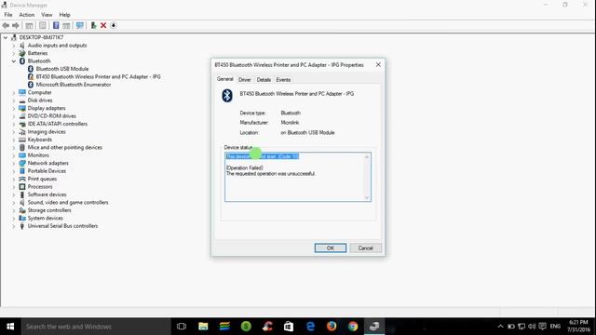Expand the Computer category
This screenshot has width=596, height=335.
(14, 93)
